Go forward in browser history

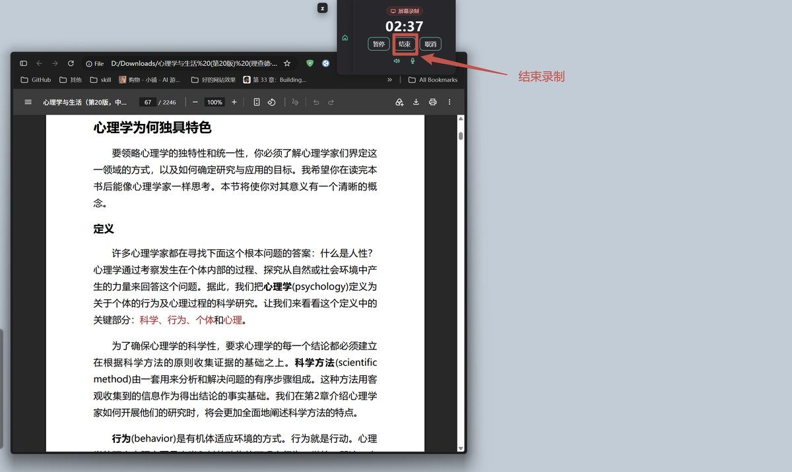55,63
